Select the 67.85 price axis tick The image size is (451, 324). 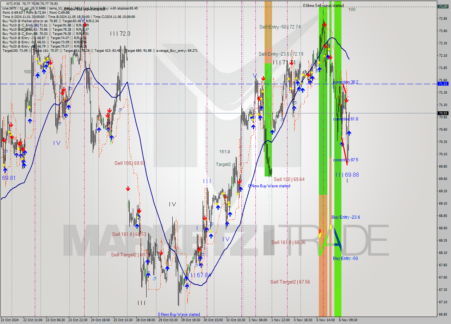(x=443, y=265)
